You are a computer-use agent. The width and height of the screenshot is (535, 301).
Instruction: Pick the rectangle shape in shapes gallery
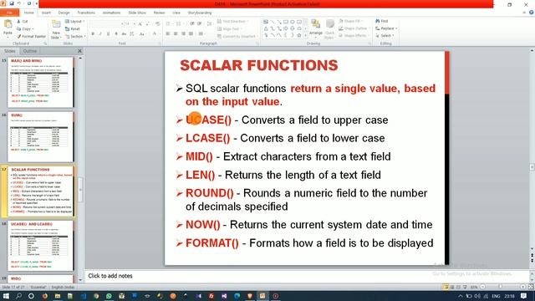(x=286, y=22)
